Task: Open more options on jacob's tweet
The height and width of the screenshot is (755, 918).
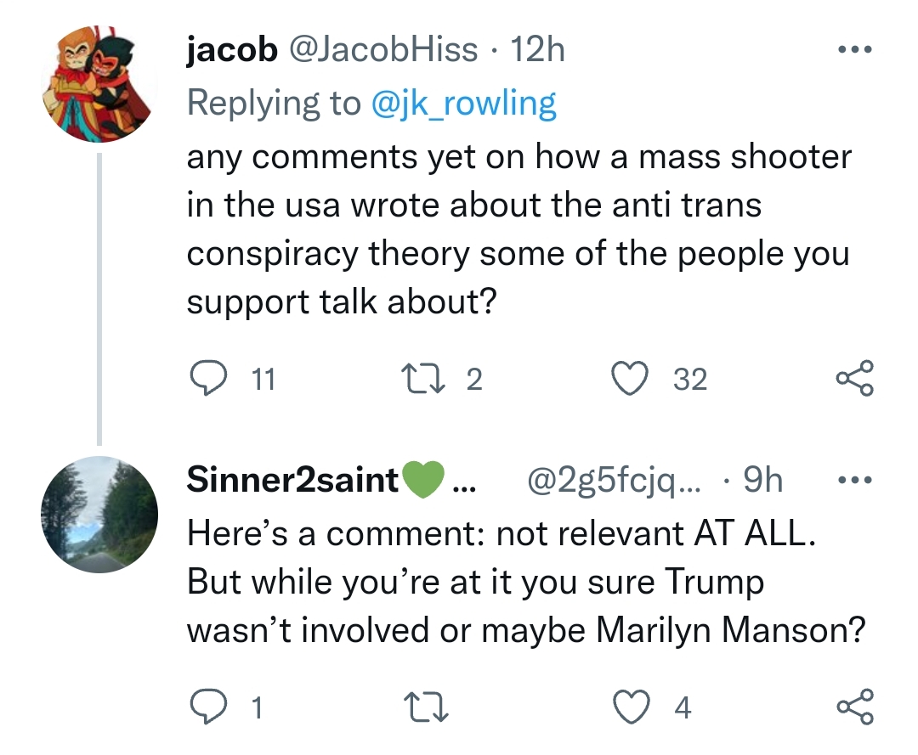Action: pyautogui.click(x=855, y=50)
